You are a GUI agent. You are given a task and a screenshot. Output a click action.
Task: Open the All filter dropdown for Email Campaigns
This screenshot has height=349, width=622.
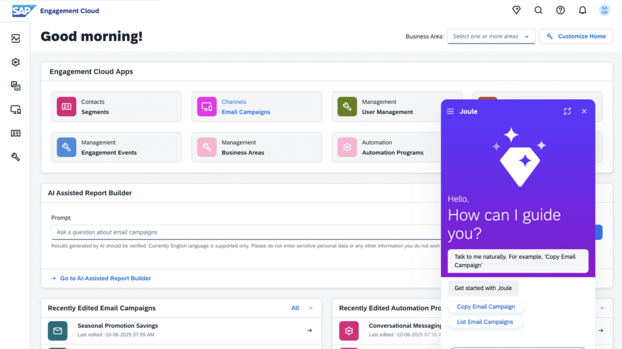(x=302, y=308)
